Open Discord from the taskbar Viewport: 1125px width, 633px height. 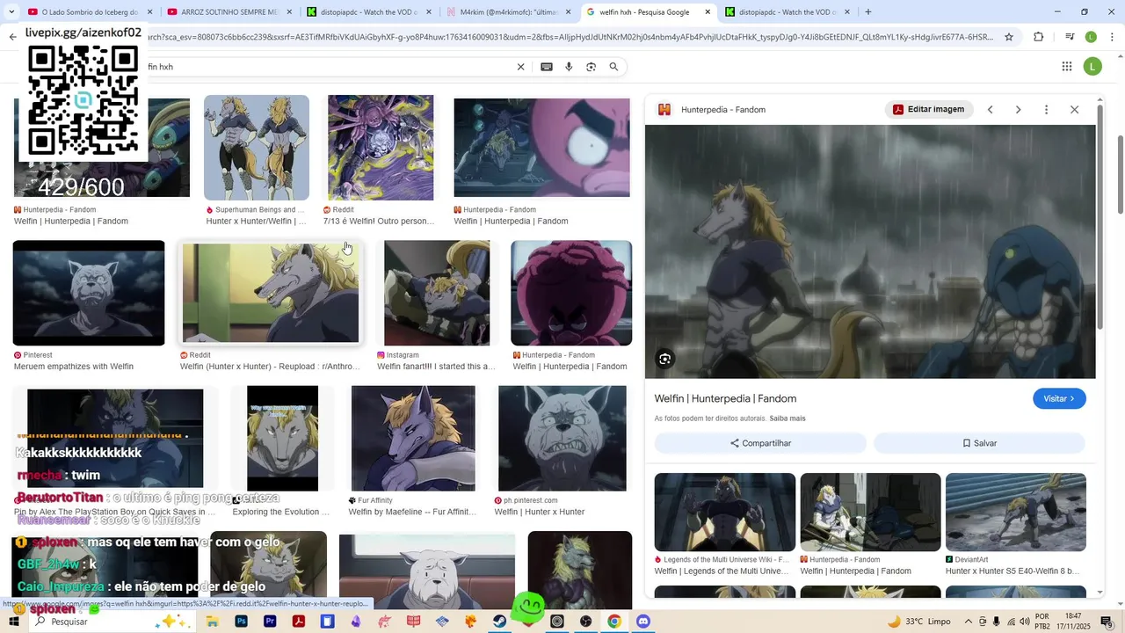(643, 622)
